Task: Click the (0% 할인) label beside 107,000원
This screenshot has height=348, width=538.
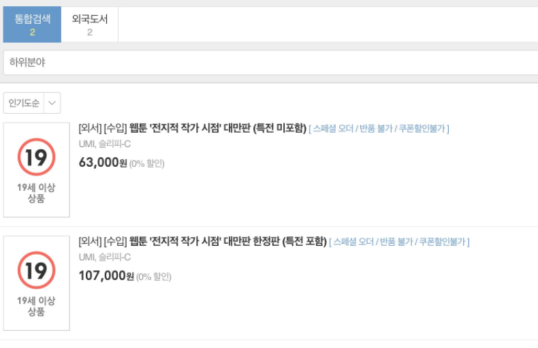Action: 154,276
